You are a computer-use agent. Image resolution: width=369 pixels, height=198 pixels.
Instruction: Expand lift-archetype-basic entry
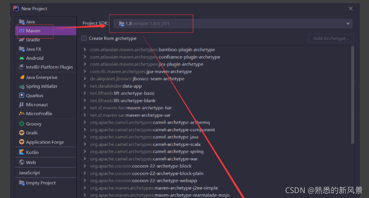tap(85, 93)
